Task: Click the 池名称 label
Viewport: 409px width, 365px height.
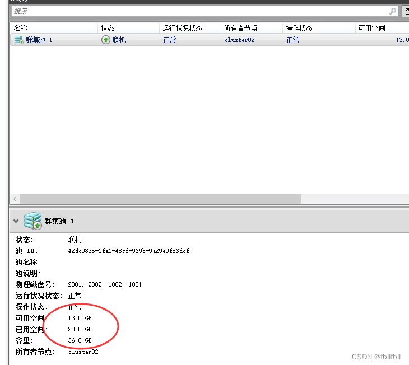Action: click(28, 262)
